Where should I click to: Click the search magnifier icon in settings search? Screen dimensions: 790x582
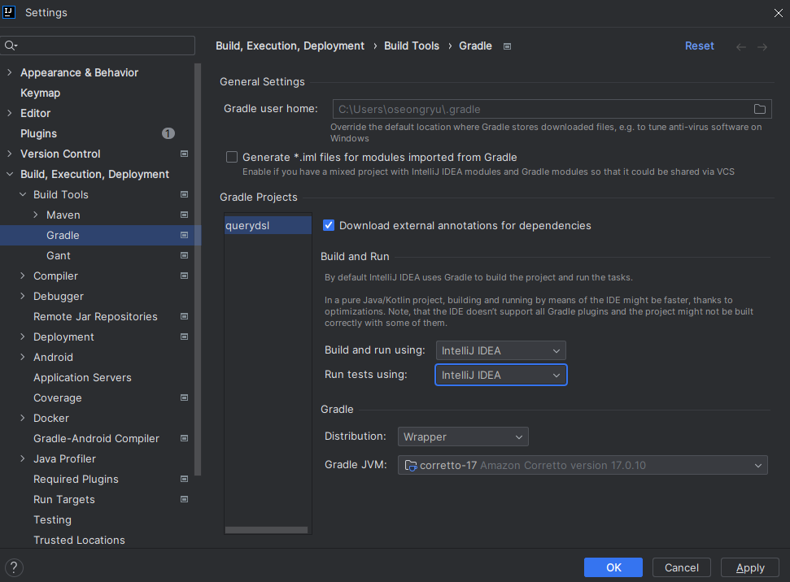coord(10,46)
